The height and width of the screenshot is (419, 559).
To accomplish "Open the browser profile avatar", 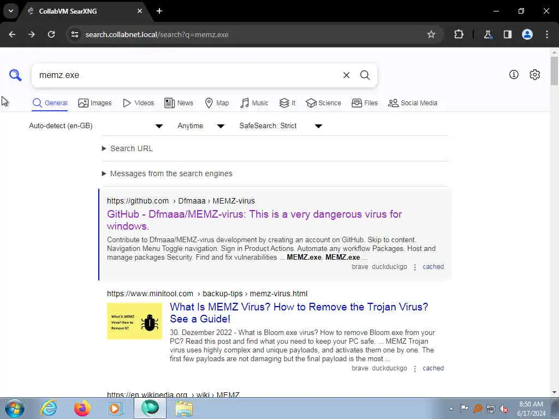I will coord(527,34).
